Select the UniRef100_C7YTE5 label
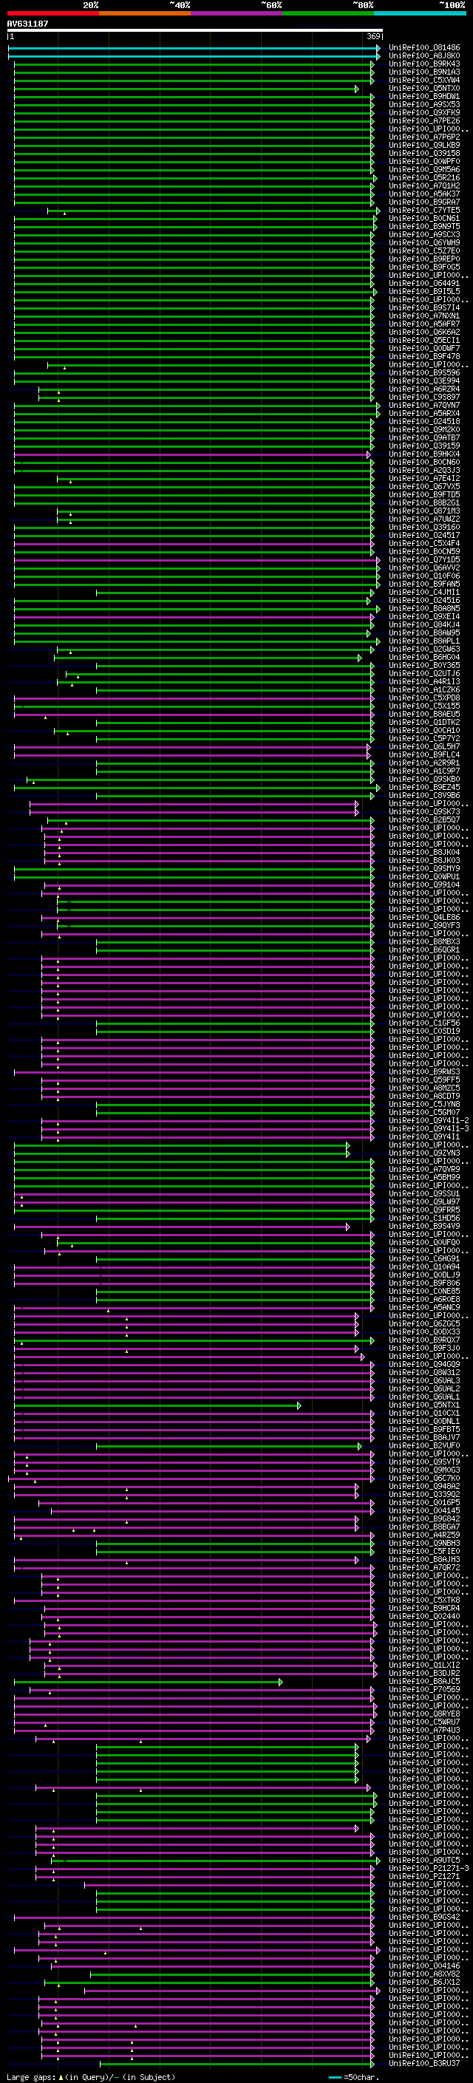The image size is (473, 2083). [424, 211]
